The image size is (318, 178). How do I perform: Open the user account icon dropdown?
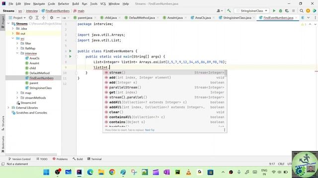[x=220, y=11]
